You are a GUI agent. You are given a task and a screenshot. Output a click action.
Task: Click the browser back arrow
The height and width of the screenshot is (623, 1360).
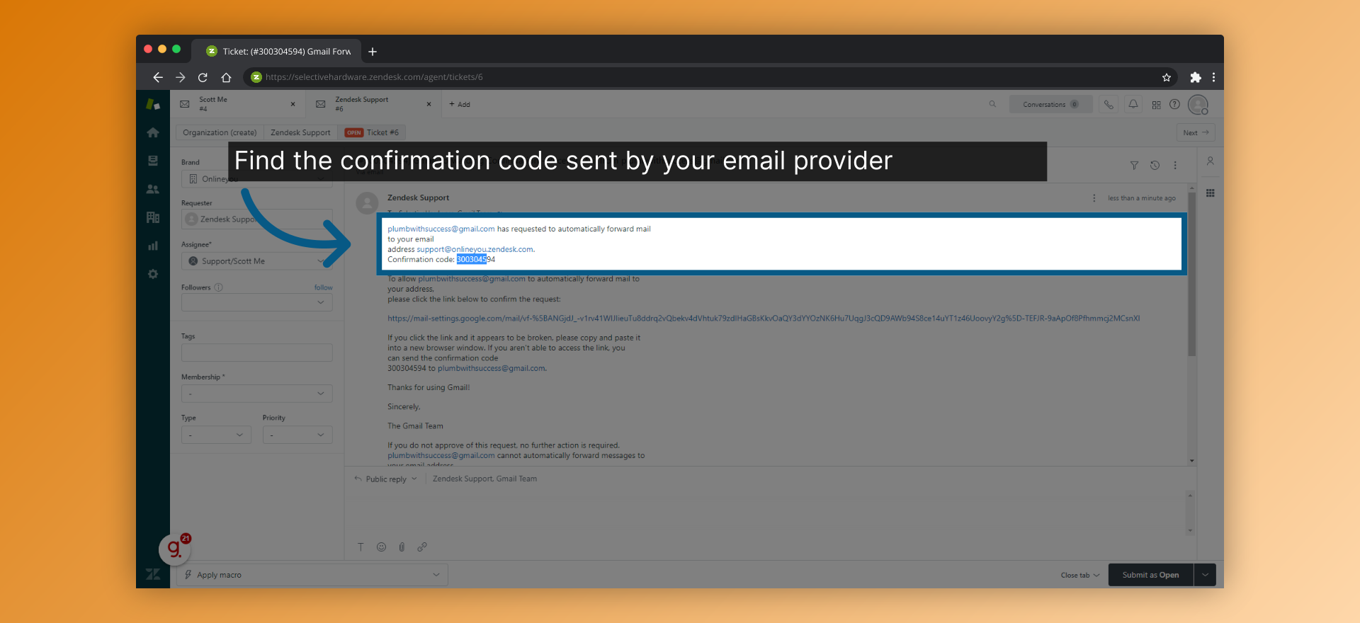(x=158, y=77)
